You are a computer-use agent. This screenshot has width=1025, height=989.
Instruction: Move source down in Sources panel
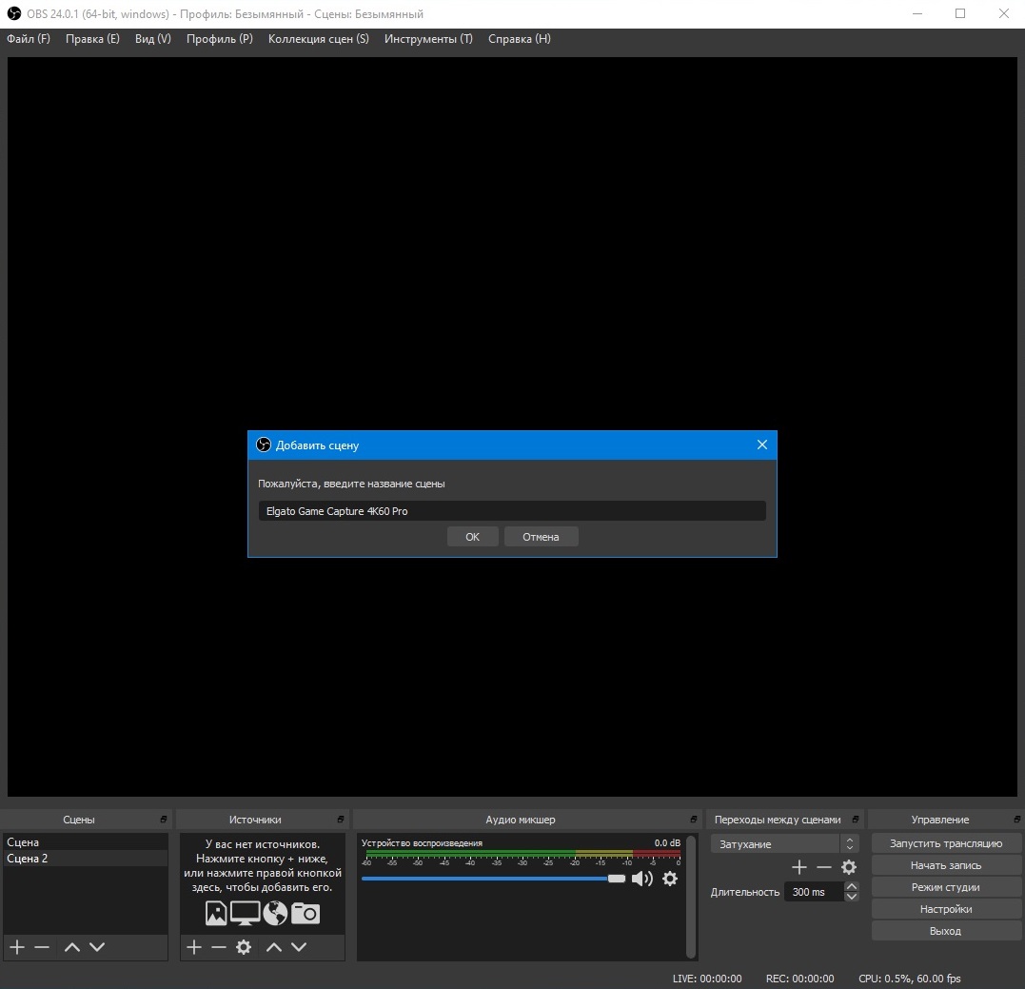299,946
